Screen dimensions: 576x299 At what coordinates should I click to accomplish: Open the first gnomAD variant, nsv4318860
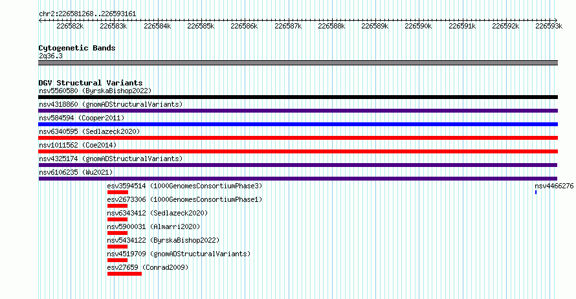[111, 104]
